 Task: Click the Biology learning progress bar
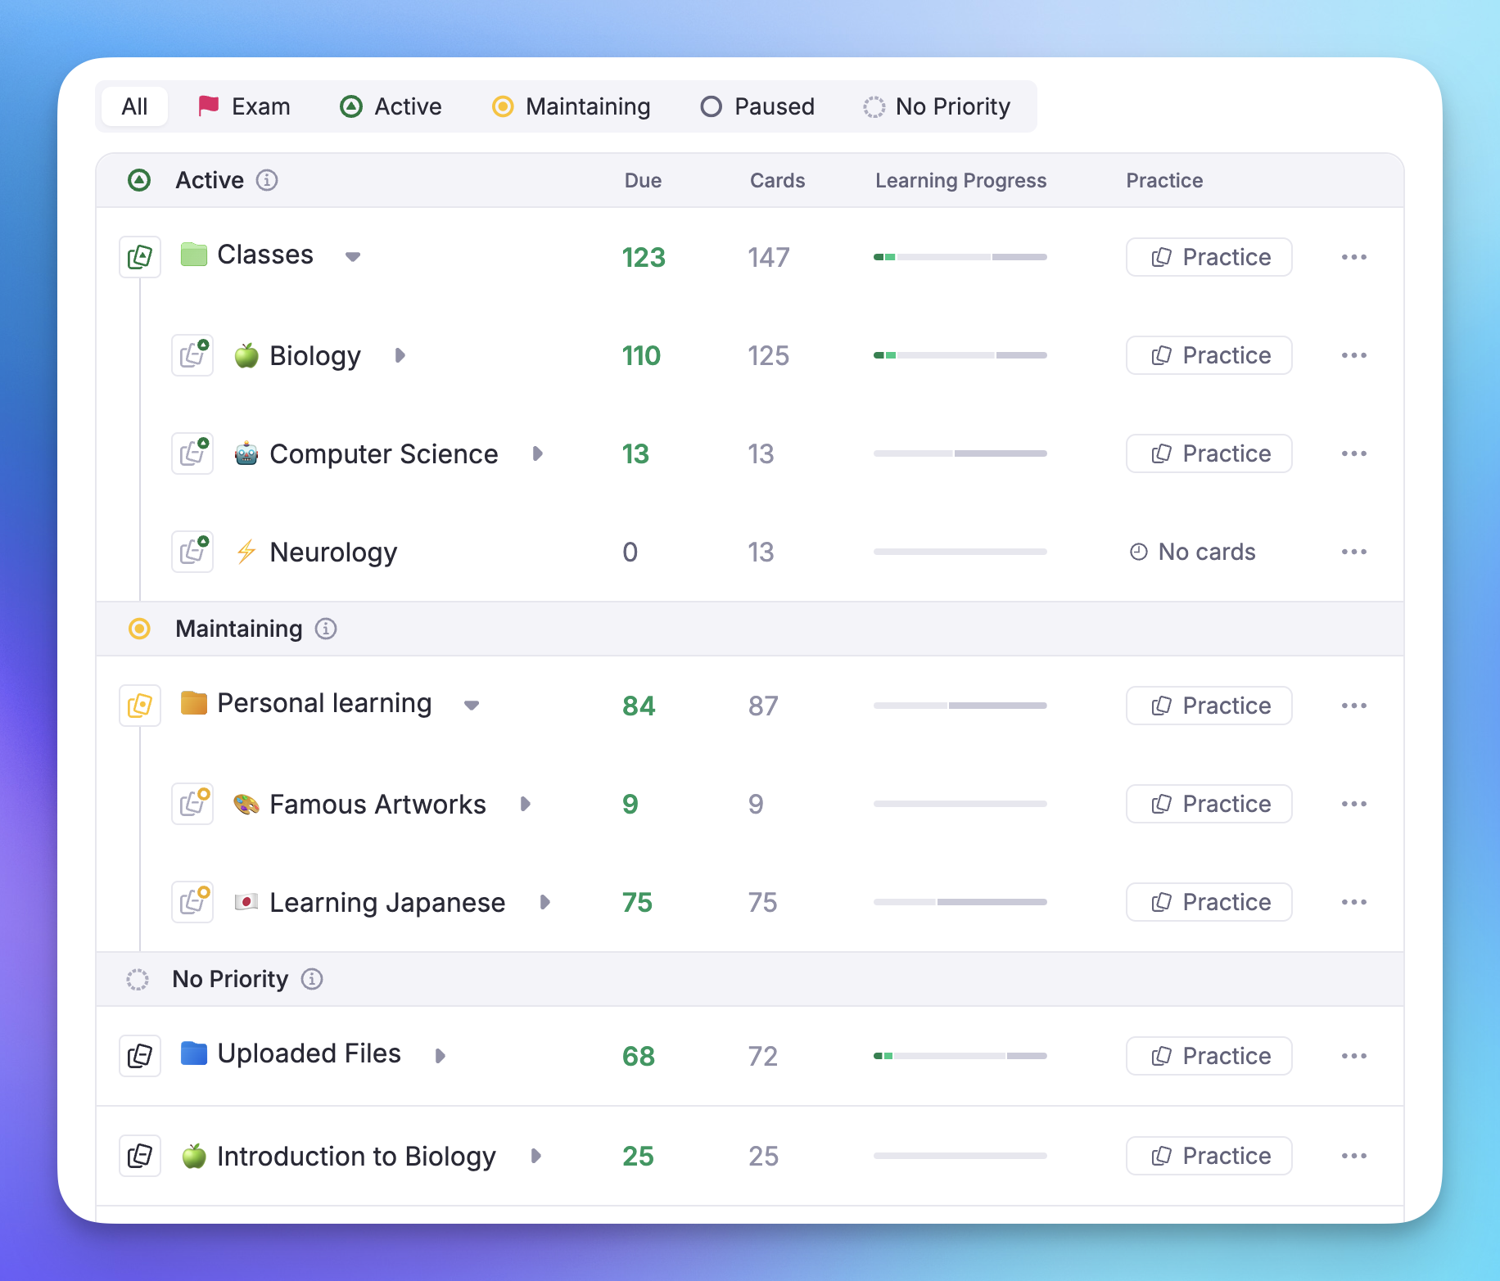(960, 355)
